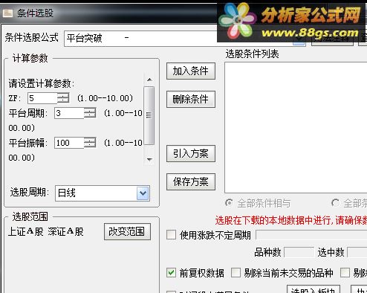367x293 pixels.
Task: Click the 选股条件列表 list box
Action: click(296, 127)
